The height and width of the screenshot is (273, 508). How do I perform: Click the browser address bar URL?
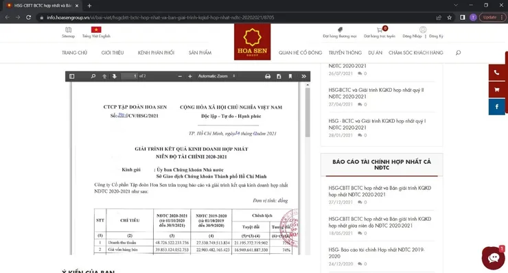tap(161, 17)
